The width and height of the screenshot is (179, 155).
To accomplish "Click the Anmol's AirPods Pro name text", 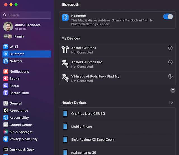I will (87, 62).
